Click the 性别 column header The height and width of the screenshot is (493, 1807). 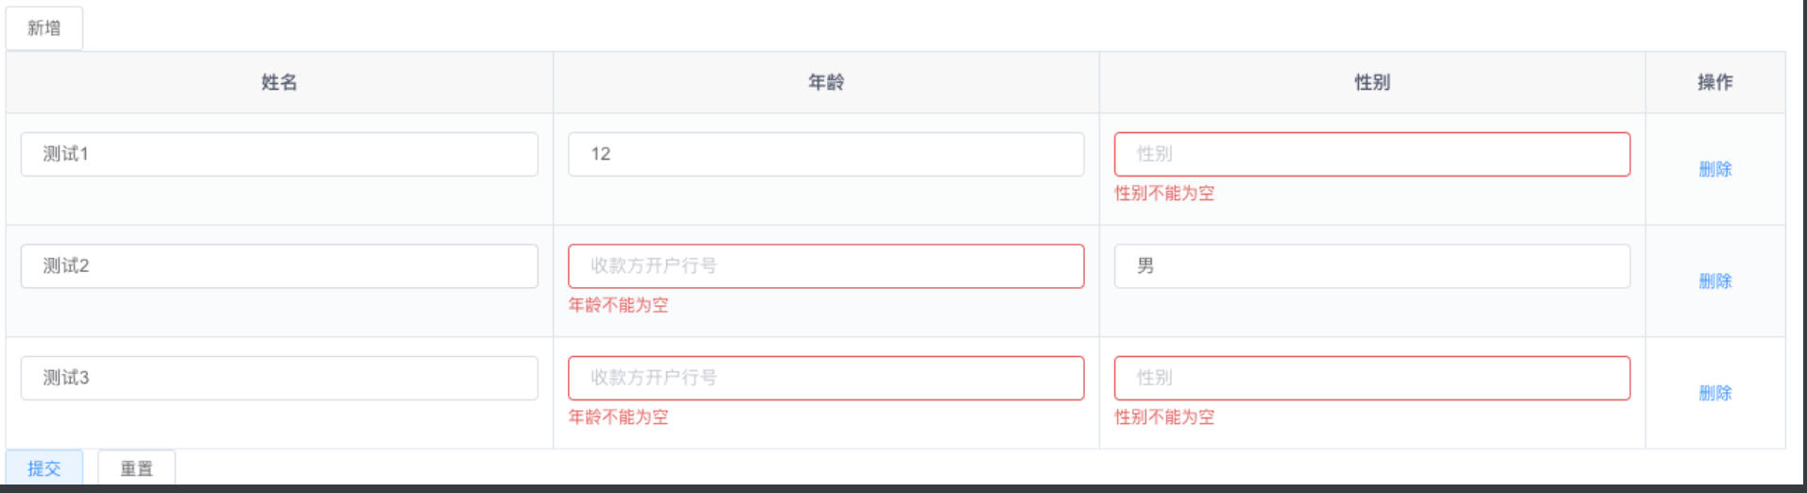pyautogui.click(x=1371, y=82)
